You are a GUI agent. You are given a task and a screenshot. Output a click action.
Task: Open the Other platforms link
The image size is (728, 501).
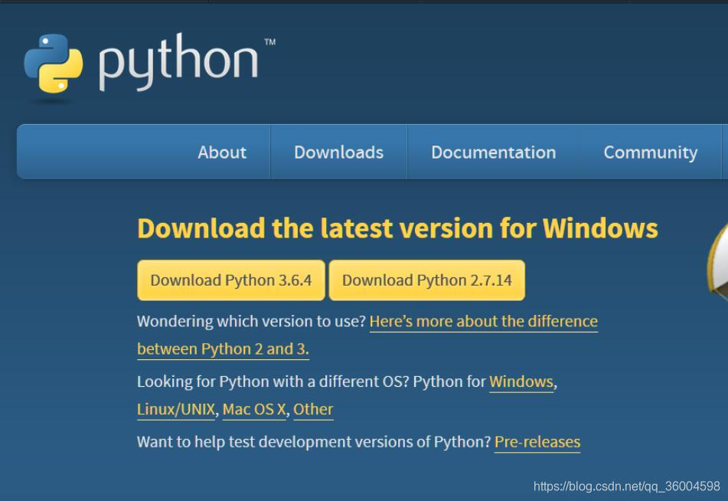[x=313, y=409]
